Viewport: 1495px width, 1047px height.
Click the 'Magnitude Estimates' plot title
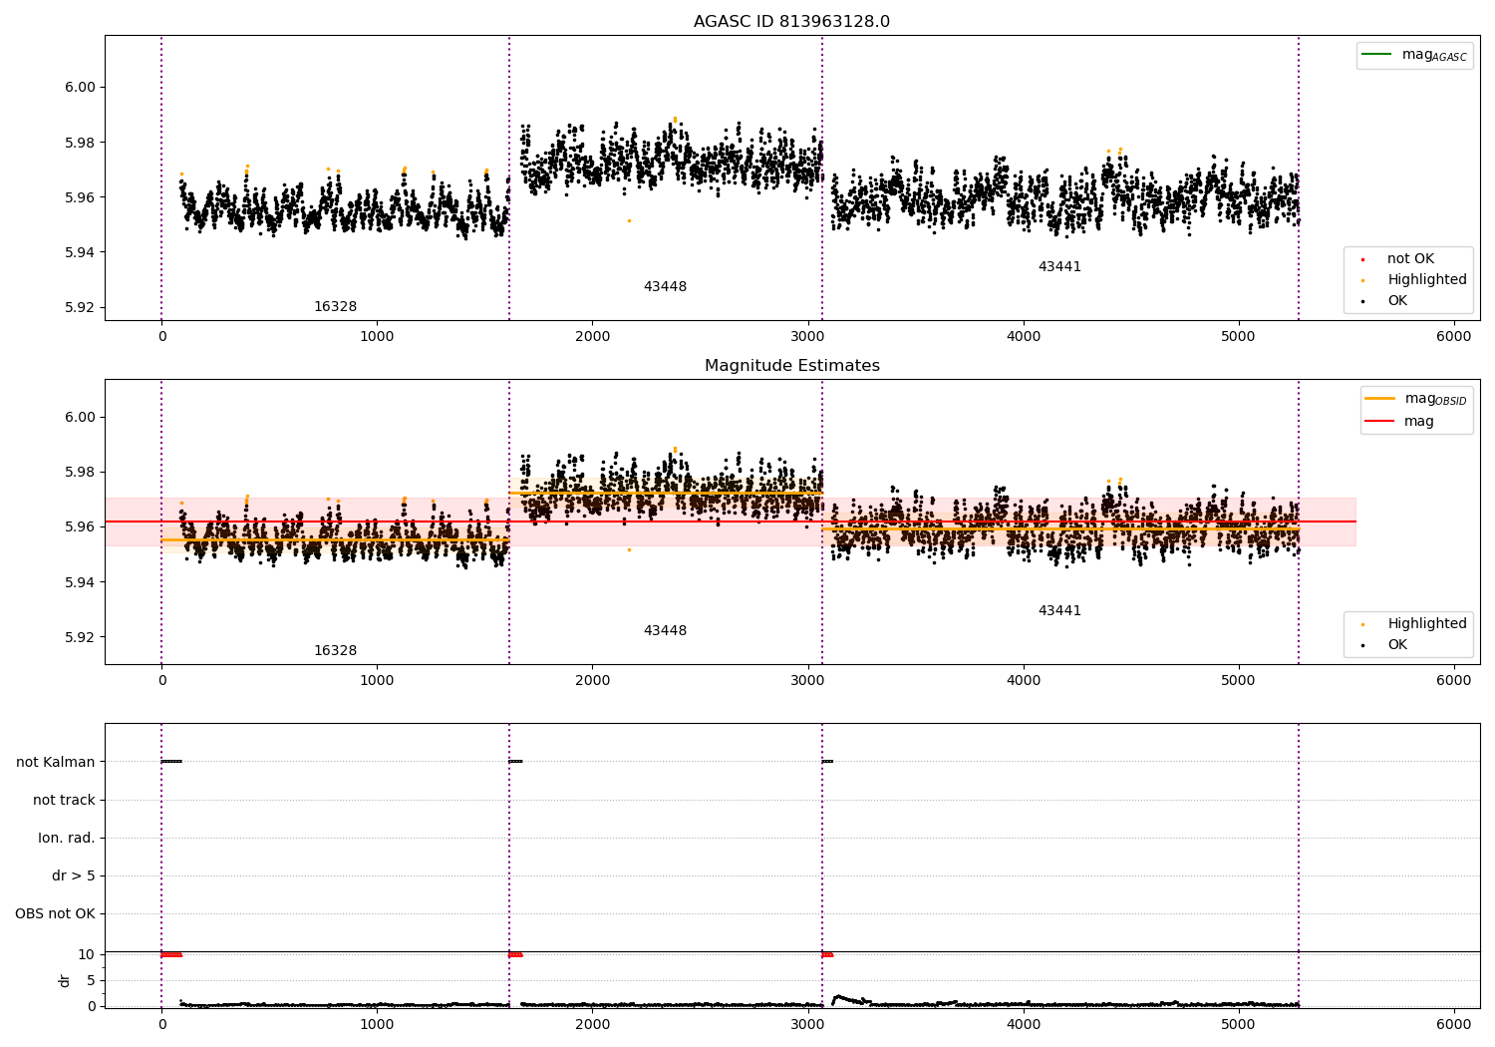tap(791, 366)
